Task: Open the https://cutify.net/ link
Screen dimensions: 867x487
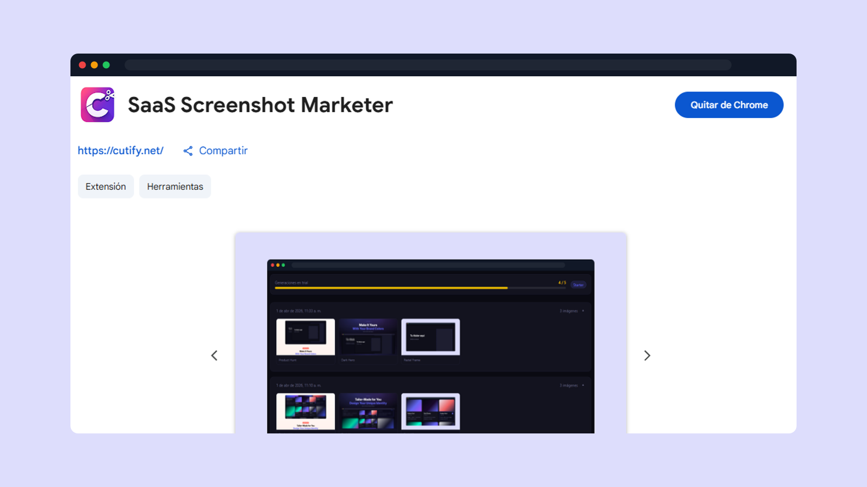Action: tap(120, 151)
